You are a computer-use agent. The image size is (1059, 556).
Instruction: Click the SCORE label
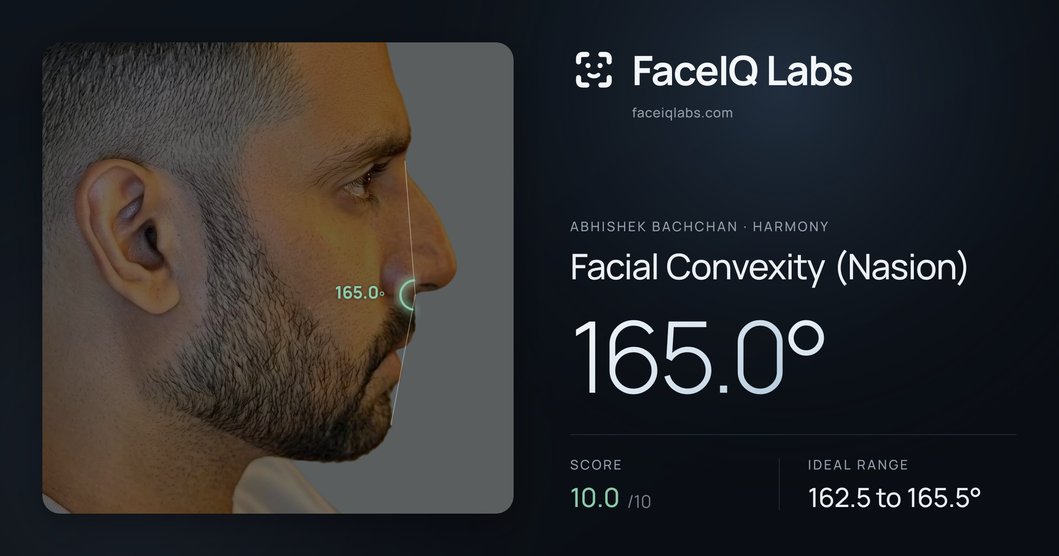pyautogui.click(x=596, y=465)
